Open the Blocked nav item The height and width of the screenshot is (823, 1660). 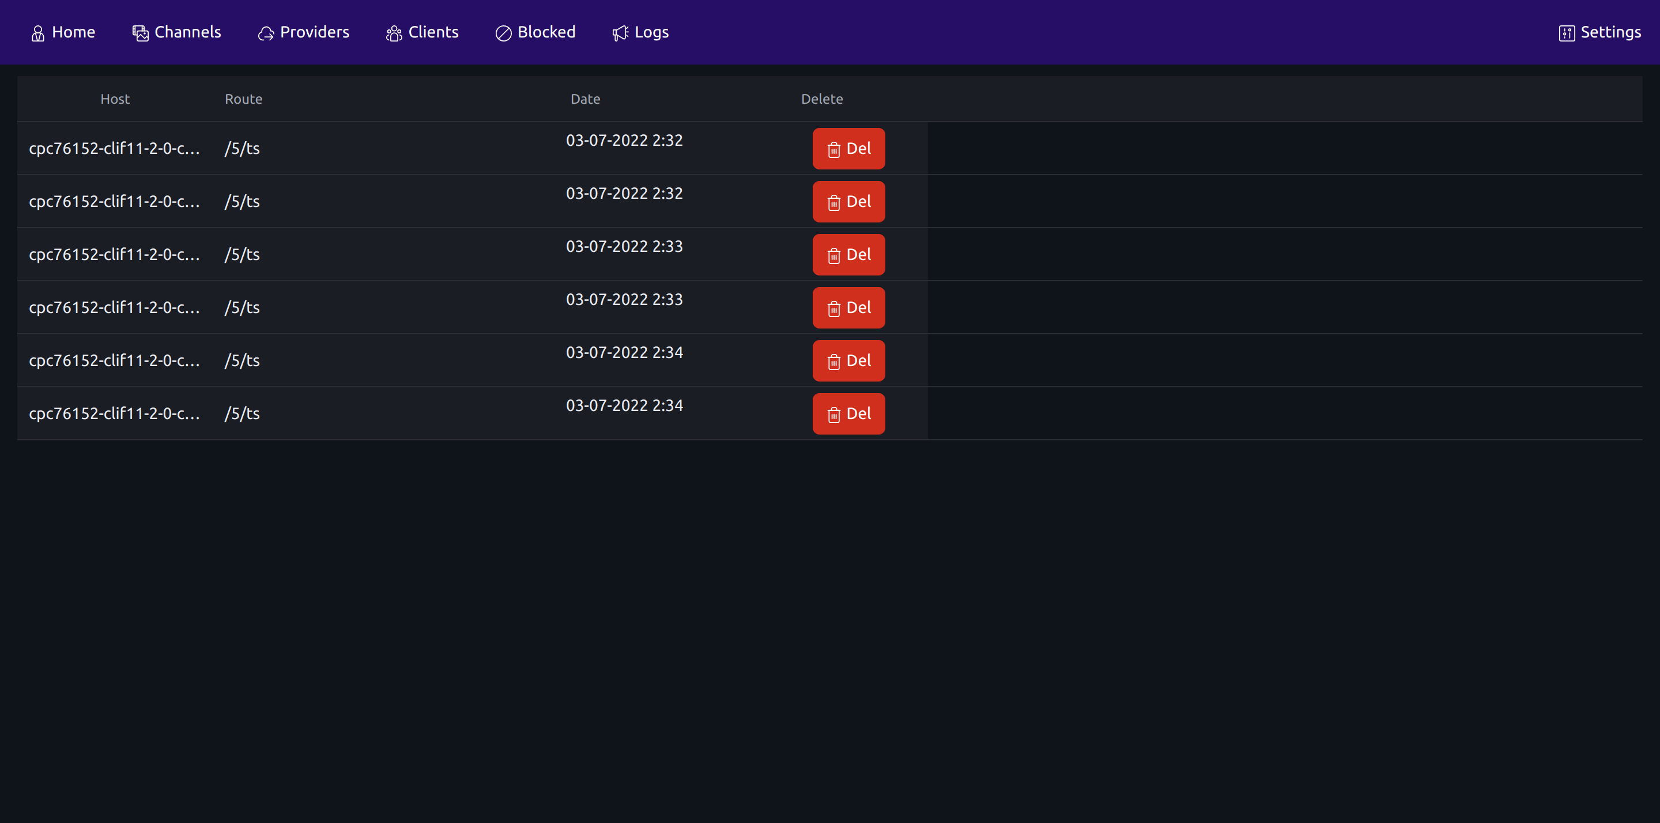click(x=535, y=32)
